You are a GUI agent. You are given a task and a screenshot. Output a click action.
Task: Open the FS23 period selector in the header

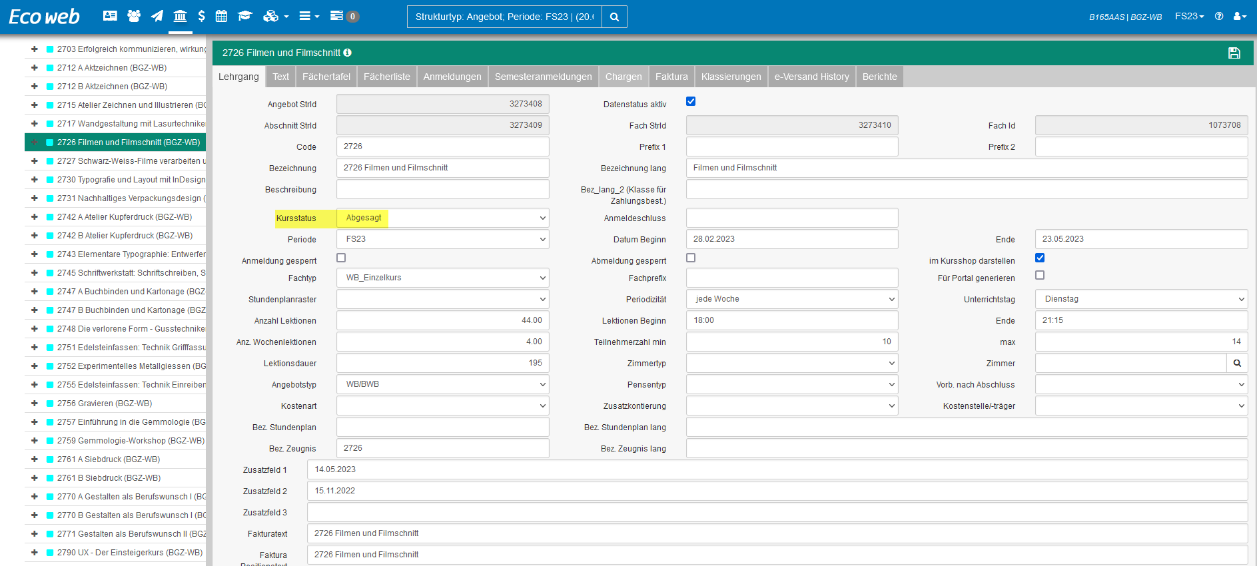tap(1189, 16)
